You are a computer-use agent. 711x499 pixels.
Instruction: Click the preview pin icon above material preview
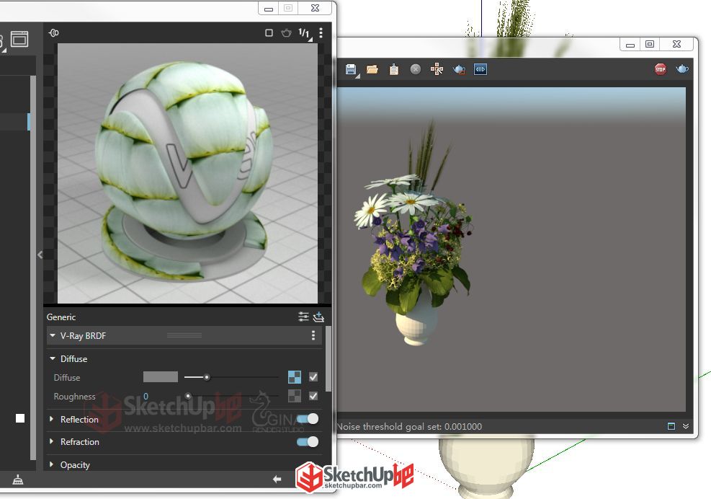pos(53,32)
